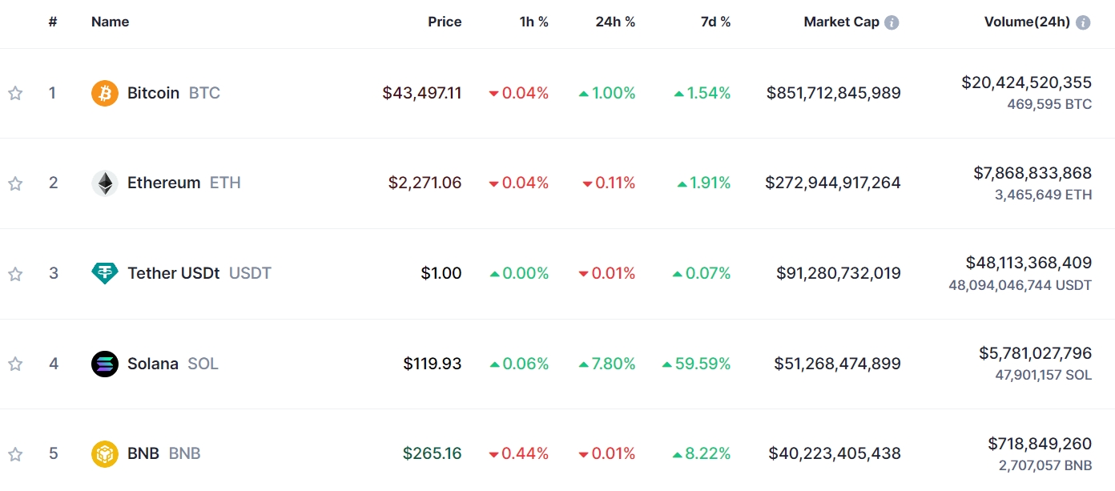Screen dimensions: 1115x491
Task: Favorite Tether USDt using its star
Action: [x=15, y=274]
